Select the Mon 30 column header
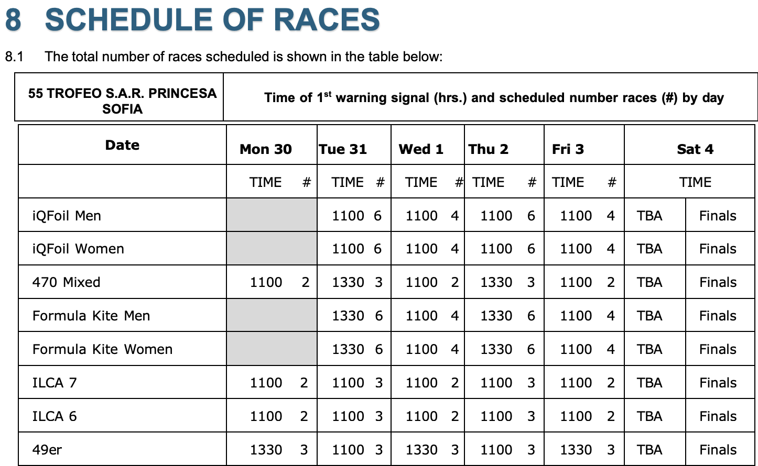Image resolution: width=758 pixels, height=466 pixels. tap(265, 149)
